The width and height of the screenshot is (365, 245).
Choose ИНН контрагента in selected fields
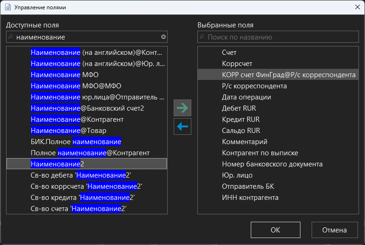pyautogui.click(x=250, y=198)
